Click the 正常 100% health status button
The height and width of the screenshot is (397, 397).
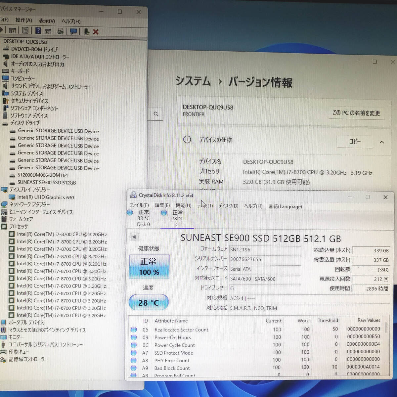coord(149,266)
